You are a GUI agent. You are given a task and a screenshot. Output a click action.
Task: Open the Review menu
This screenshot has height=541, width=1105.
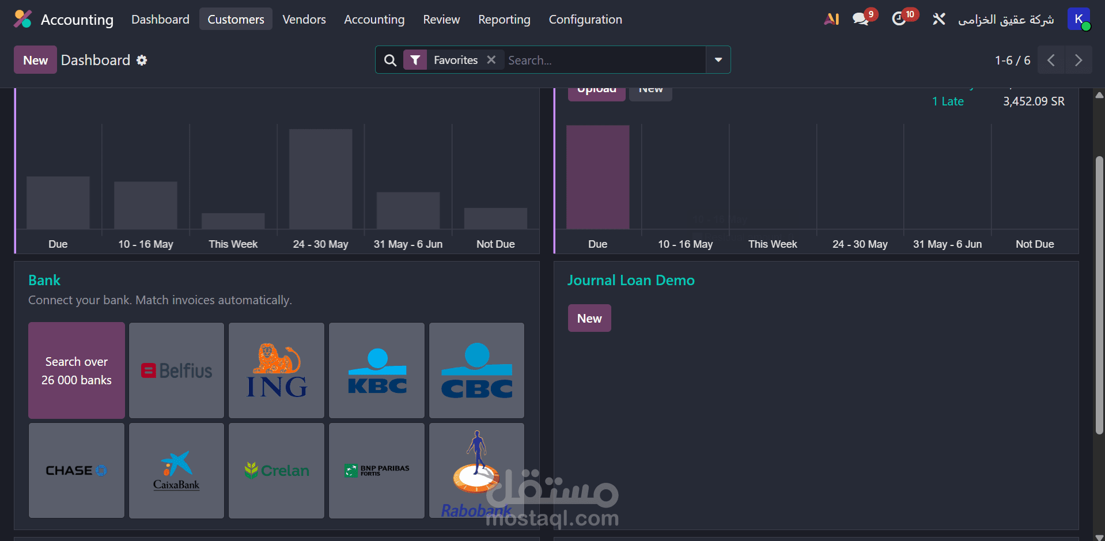(441, 19)
